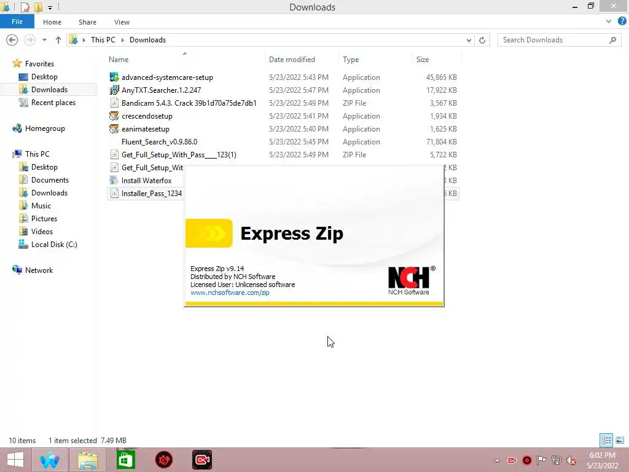Click the Properties quick access icon
The height and width of the screenshot is (472, 629).
(25, 7)
